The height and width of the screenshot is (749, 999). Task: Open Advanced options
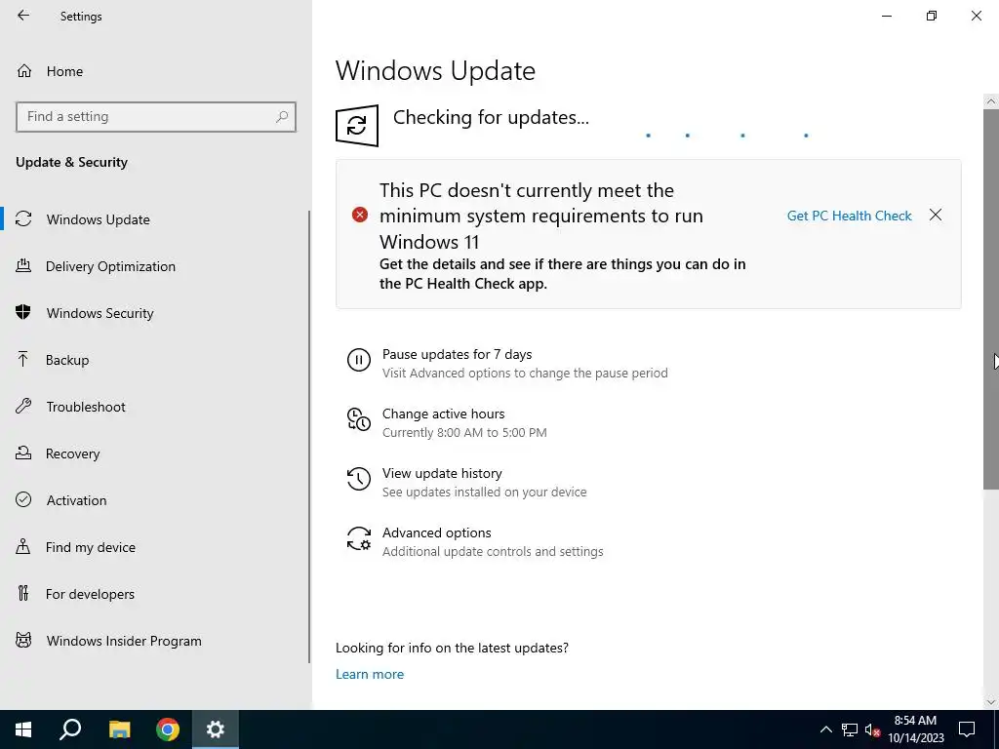click(x=436, y=532)
